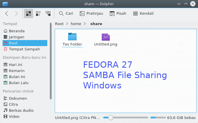Viewport: 198px width, 123px height.
Task: Click the Dolphin folder icon in title bar
Action: pyautogui.click(x=5, y=4)
